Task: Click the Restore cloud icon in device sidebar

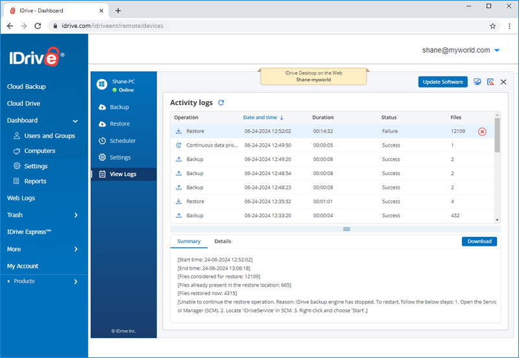Action: tap(103, 124)
